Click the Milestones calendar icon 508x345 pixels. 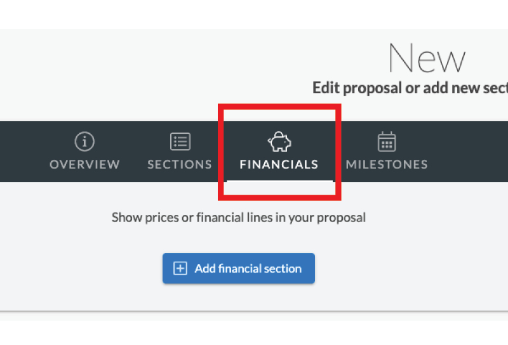click(387, 141)
